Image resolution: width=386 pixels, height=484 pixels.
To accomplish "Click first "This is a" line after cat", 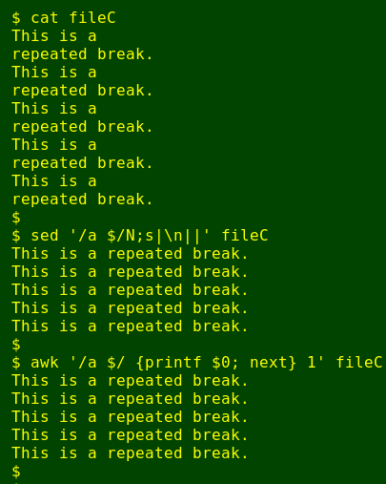I will click(54, 35).
